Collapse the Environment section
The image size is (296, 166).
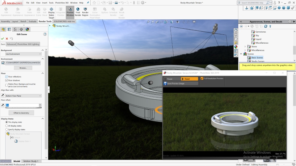tap(43, 59)
